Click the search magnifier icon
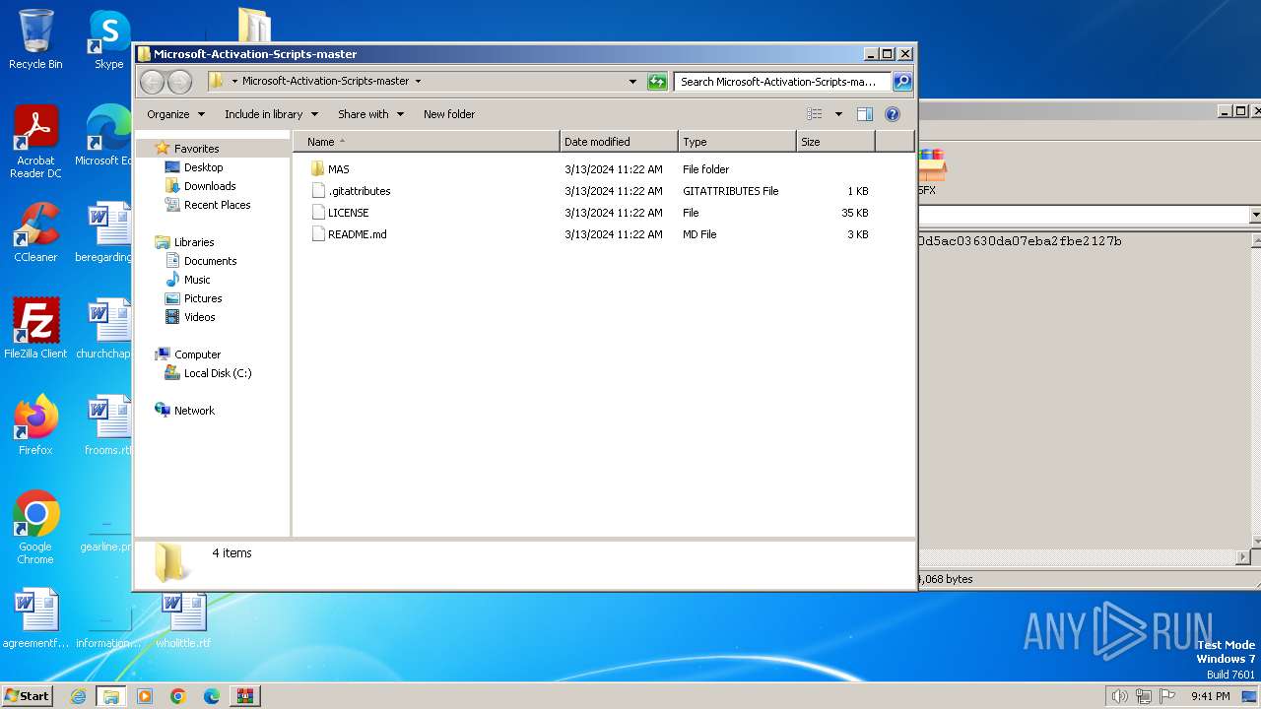This screenshot has width=1261, height=709. tap(901, 82)
